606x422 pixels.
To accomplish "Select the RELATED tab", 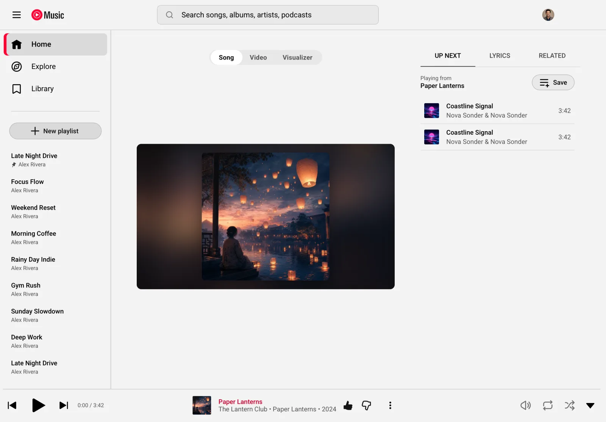I will point(552,56).
